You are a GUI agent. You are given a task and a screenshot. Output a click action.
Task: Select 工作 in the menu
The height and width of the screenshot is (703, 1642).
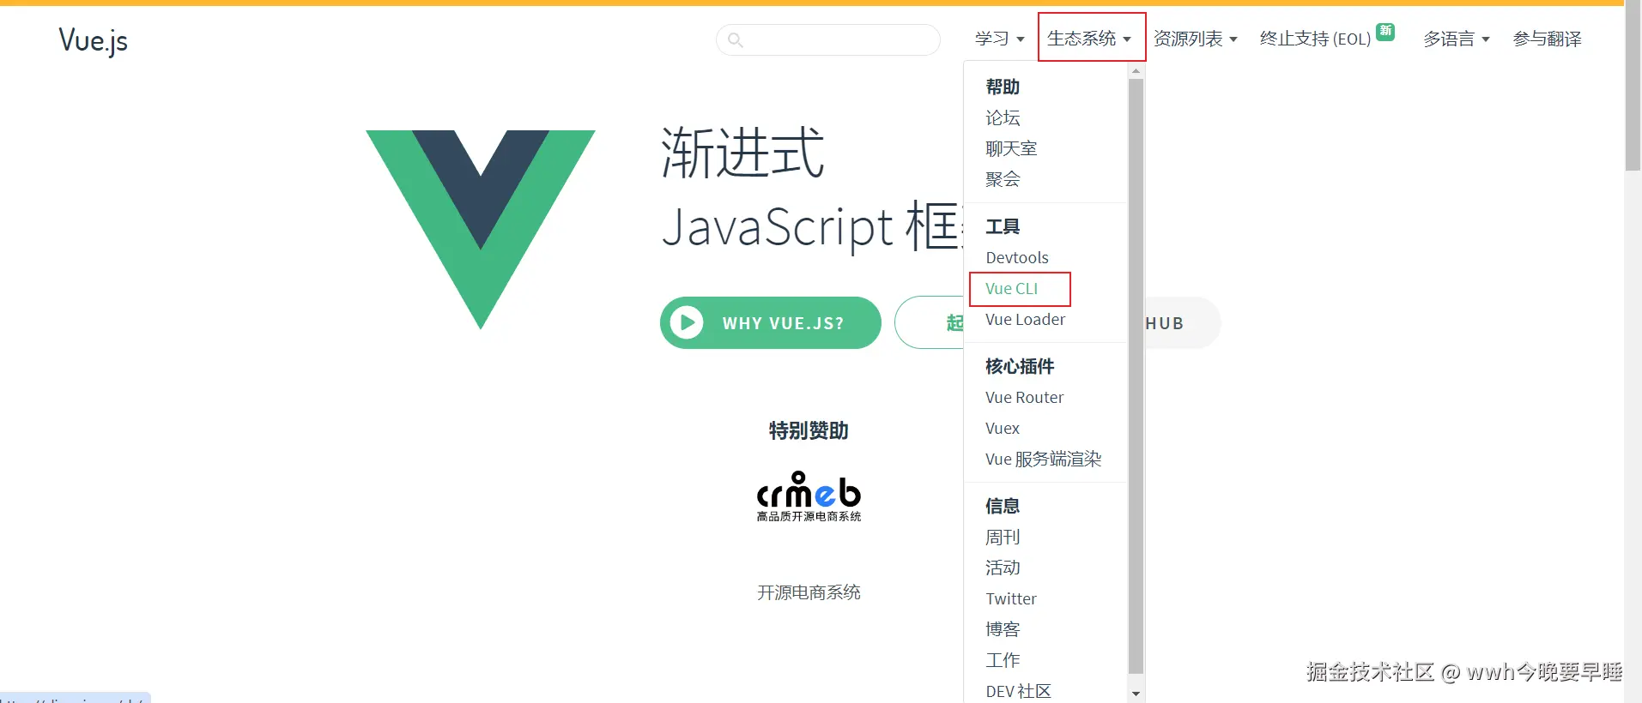(1003, 660)
